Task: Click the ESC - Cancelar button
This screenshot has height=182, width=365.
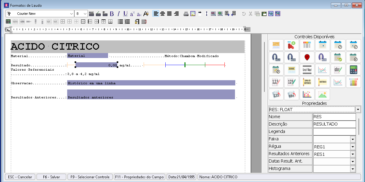Action: click(x=20, y=177)
